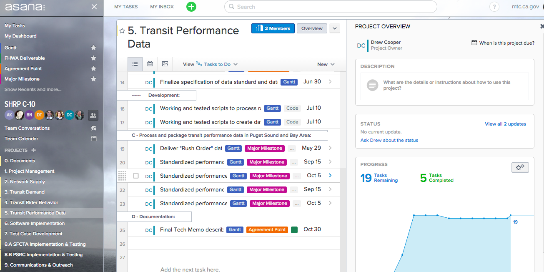Click the green plus to create new item
The image size is (544, 272).
pos(191,7)
